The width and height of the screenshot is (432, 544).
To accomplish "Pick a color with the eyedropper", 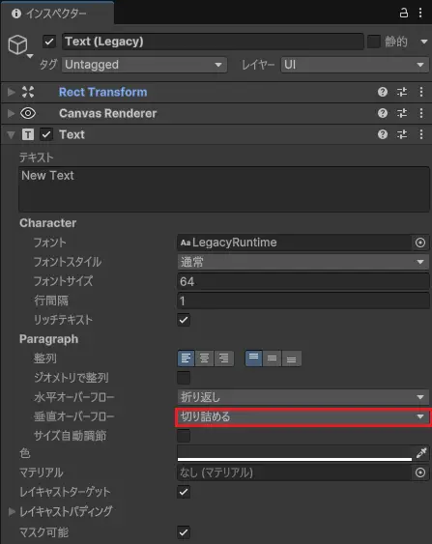I will (x=421, y=453).
